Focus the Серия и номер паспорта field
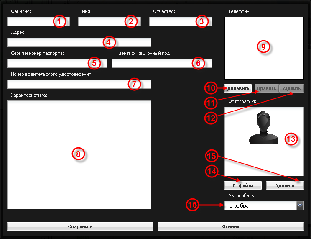 pyautogui.click(x=46, y=63)
